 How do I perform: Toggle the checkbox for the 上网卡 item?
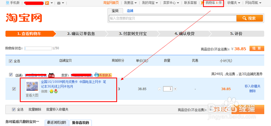[14, 89]
